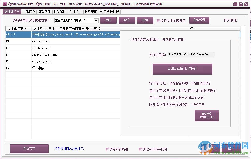
Task: Maximize the office assistant window
Action: (x=241, y=4)
